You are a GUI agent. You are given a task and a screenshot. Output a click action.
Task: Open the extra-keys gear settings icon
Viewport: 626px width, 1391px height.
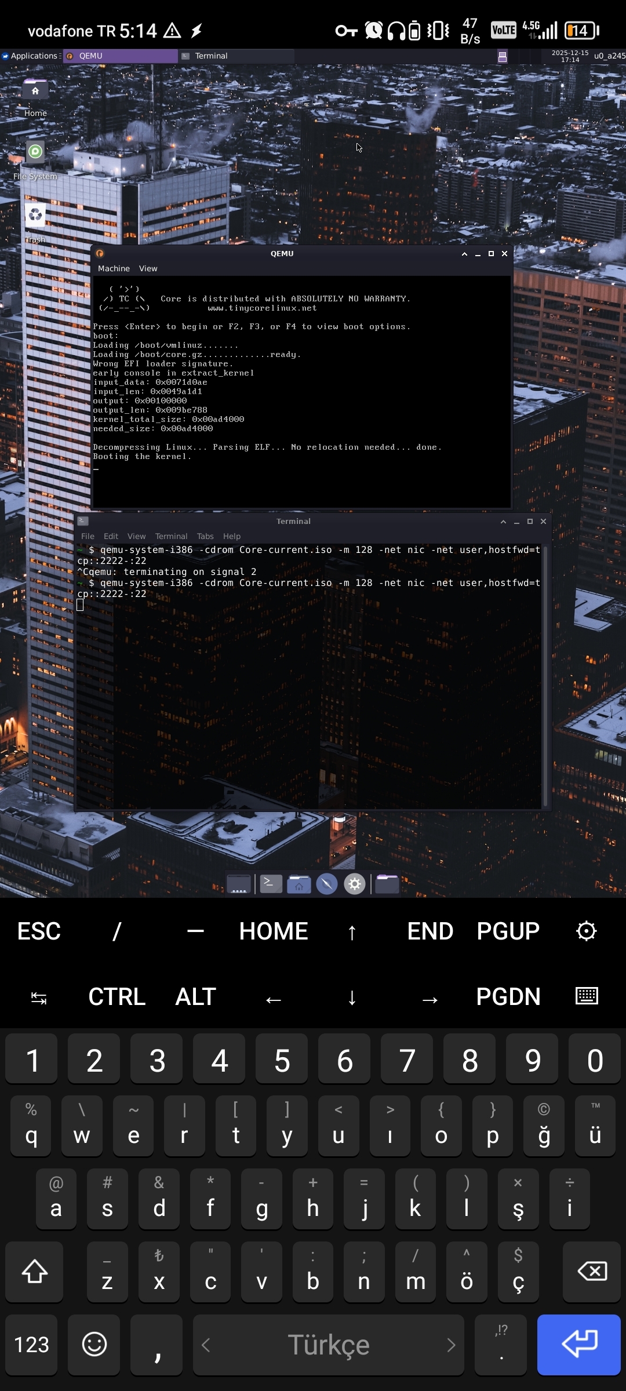click(587, 931)
